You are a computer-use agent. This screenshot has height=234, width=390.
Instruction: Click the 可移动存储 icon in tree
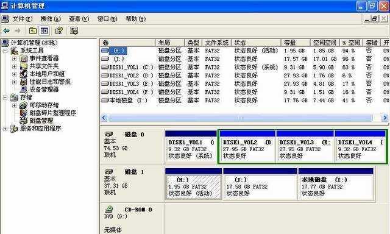point(23,105)
